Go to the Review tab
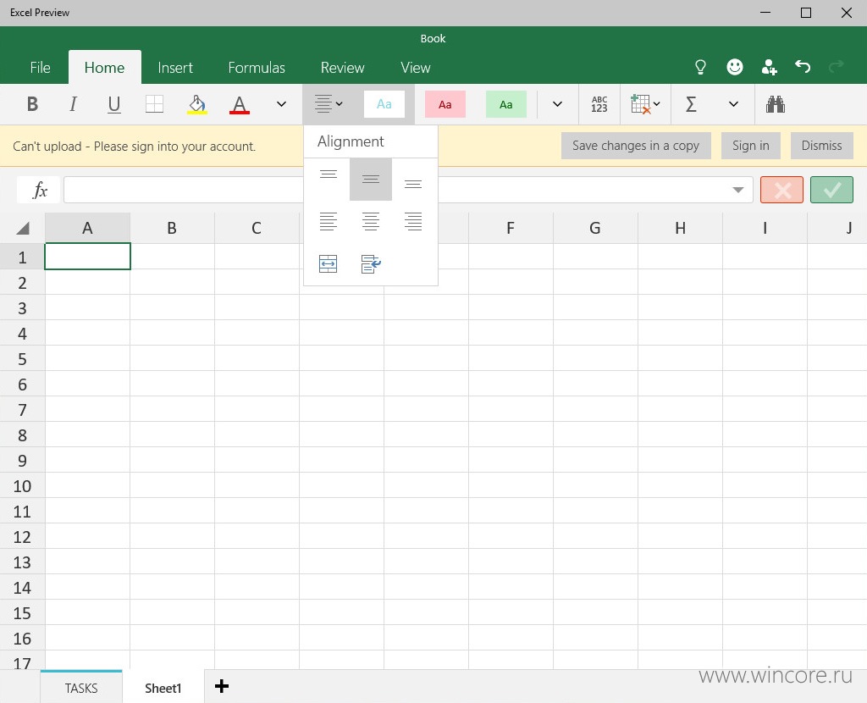This screenshot has width=867, height=703. [x=343, y=68]
